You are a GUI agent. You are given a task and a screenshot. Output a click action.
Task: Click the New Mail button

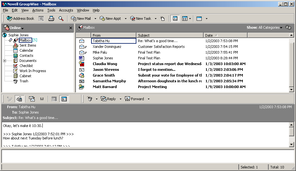(x=81, y=19)
